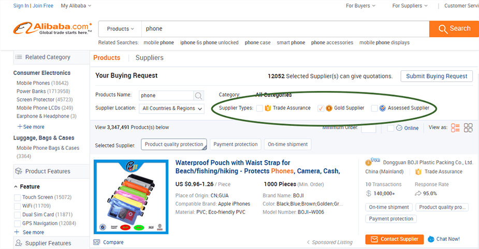This screenshot has width=479, height=249.
Task: Expand the My Alibaba menu
Action: point(76,6)
